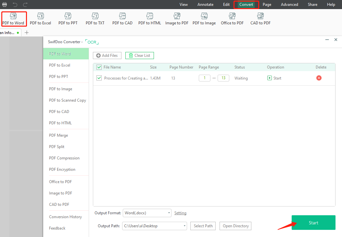Click the large green Start button
This screenshot has height=237, width=342.
pos(313,223)
